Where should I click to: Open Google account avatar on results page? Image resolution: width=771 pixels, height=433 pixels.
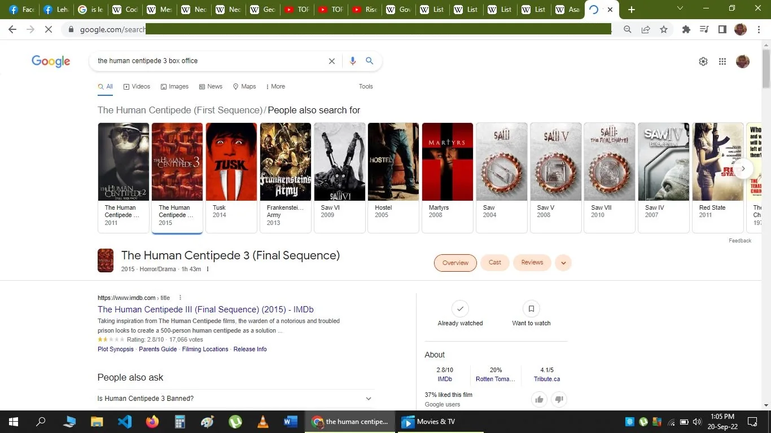(x=743, y=61)
